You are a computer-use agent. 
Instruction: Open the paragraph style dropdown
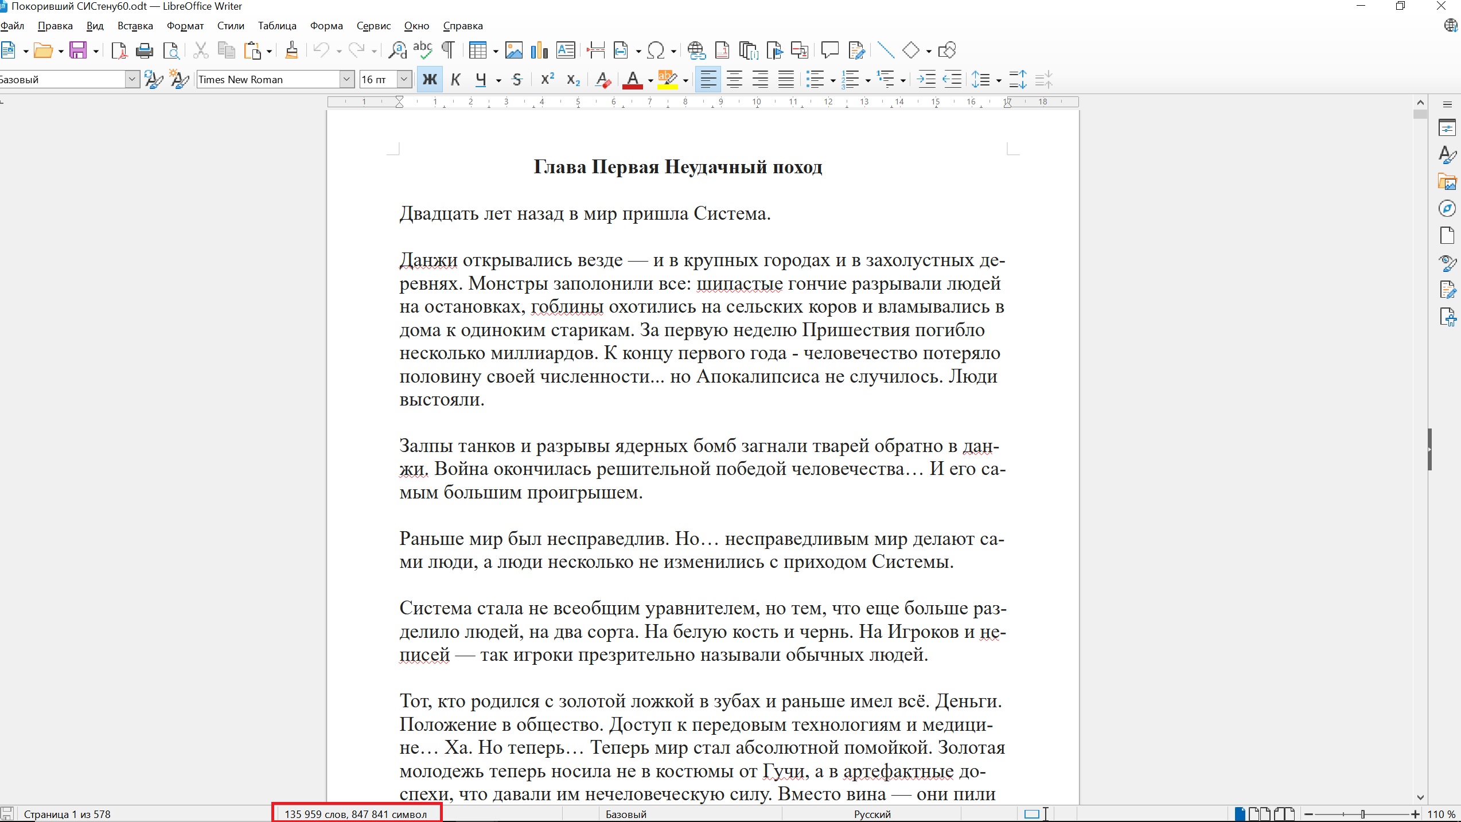tap(132, 79)
